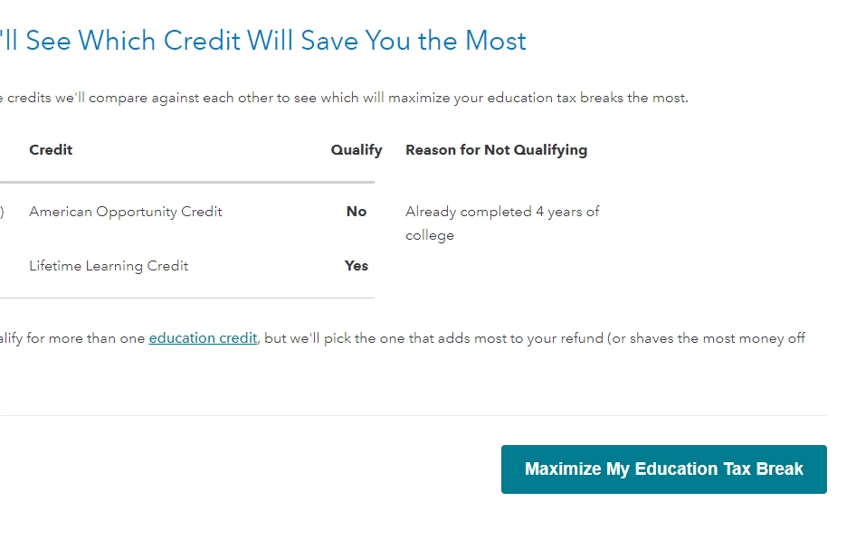Click the Credit column header
Viewport: 856px width, 540px height.
51,149
